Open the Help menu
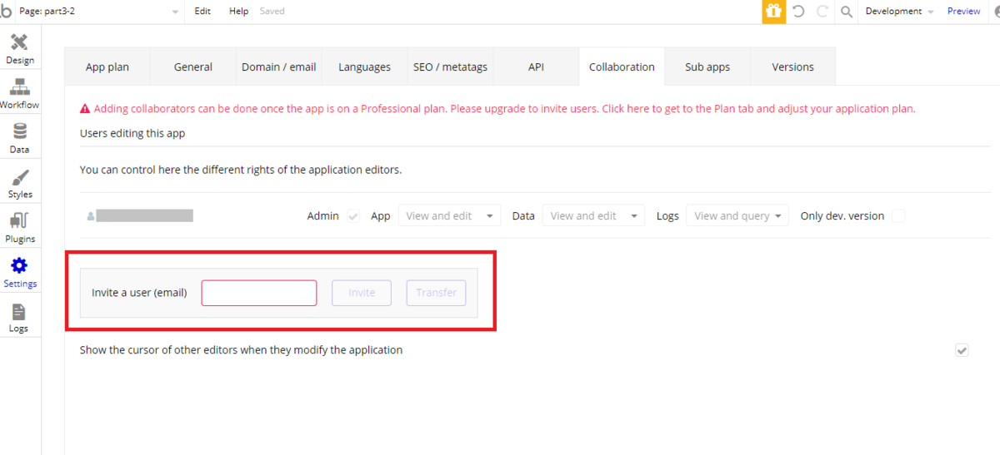1000x455 pixels. pyautogui.click(x=238, y=12)
